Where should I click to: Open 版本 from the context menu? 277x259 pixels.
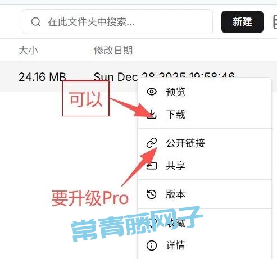[205, 194]
